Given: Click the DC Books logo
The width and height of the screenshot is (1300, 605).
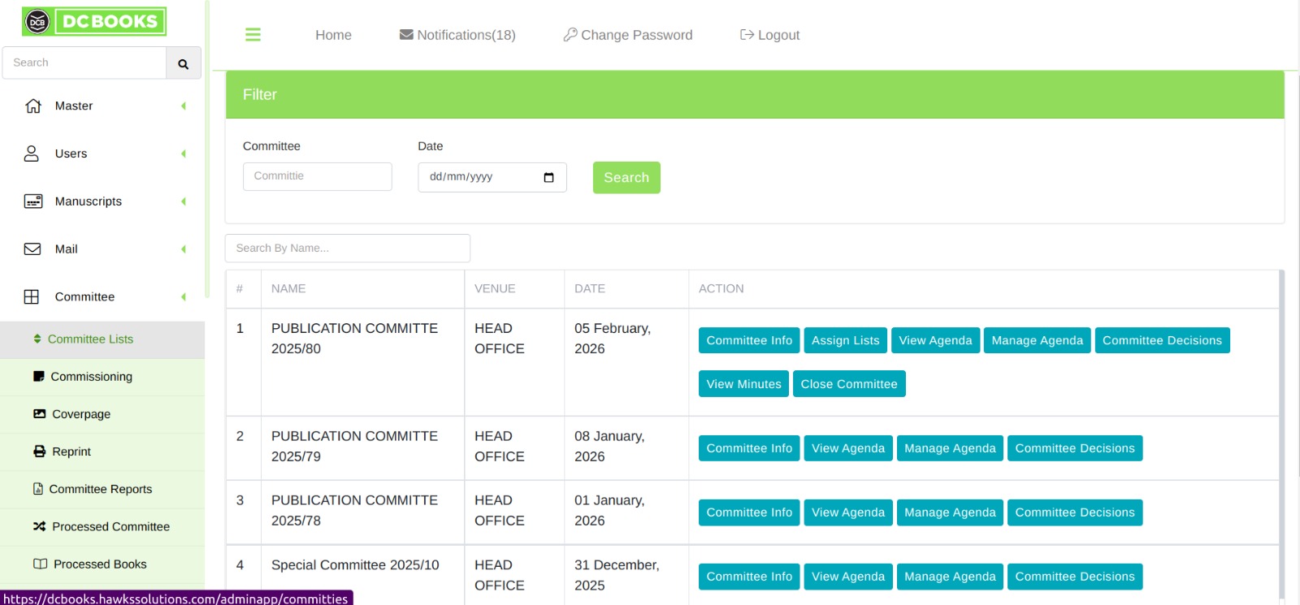Looking at the screenshot, I should [x=94, y=22].
